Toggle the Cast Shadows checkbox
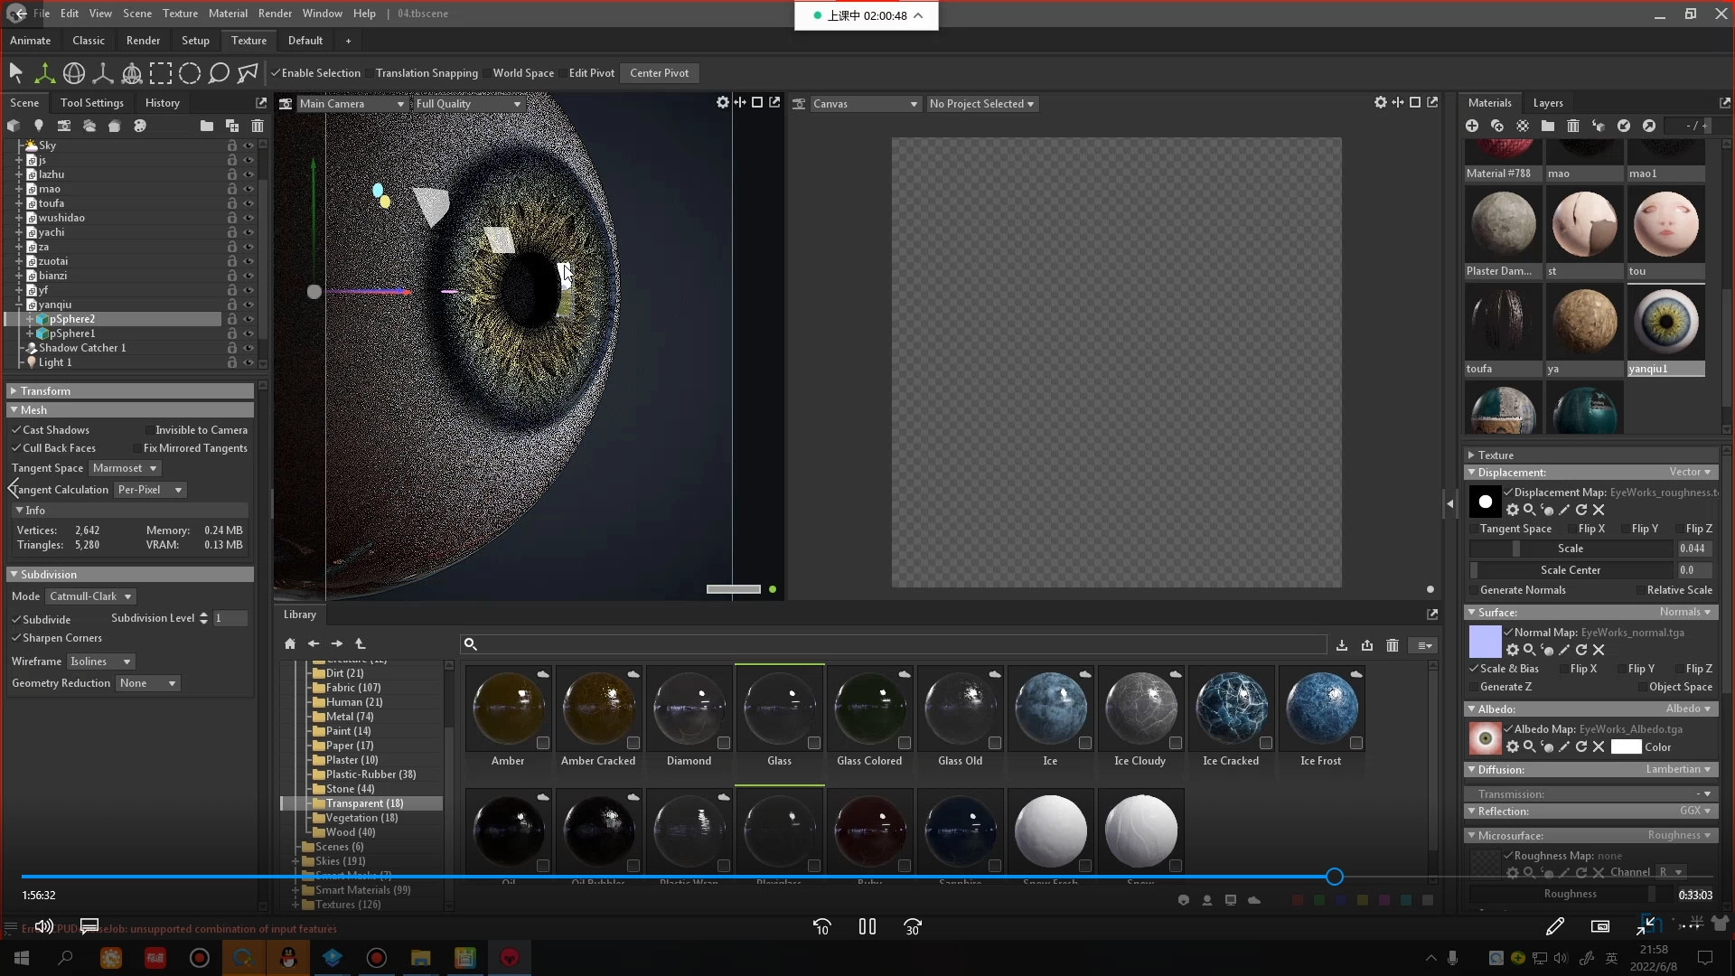The width and height of the screenshot is (1735, 976). click(16, 430)
